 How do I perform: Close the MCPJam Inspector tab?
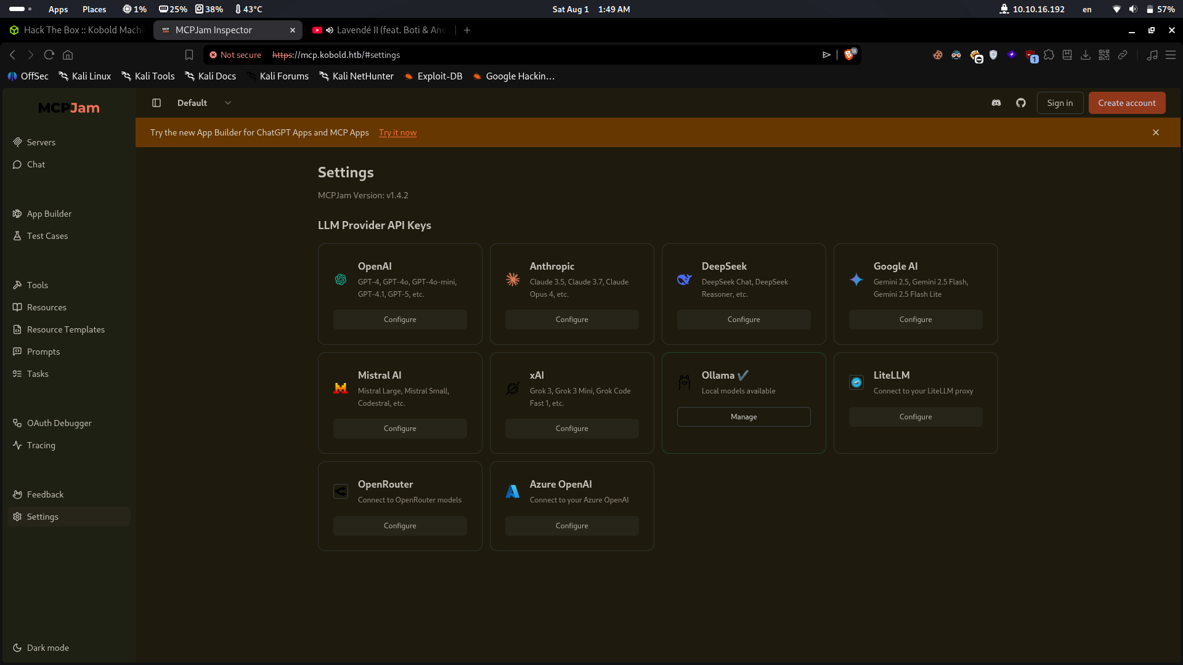tap(293, 30)
